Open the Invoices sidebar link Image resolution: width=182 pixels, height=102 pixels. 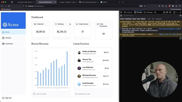point(13,38)
